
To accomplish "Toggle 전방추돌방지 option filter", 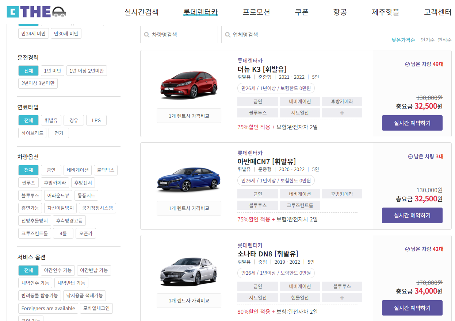I will coord(35,221).
